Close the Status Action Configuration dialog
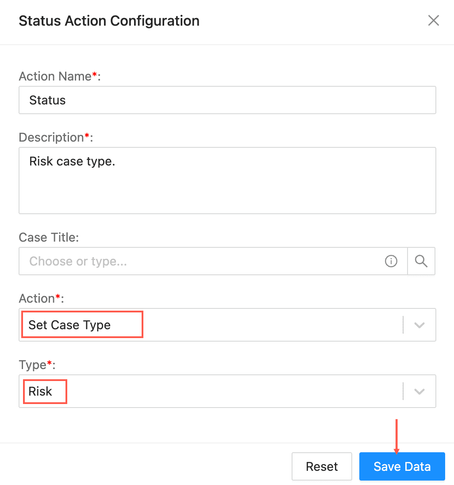Image resolution: width=454 pixels, height=485 pixels. coord(433,21)
